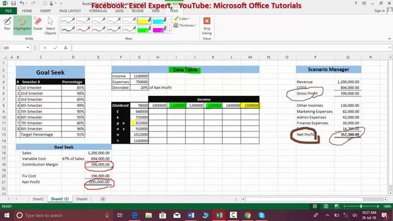Click the Undo icon in quick access

point(22,3)
